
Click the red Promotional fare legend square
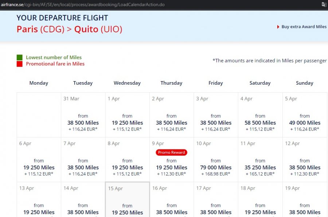click(19, 64)
